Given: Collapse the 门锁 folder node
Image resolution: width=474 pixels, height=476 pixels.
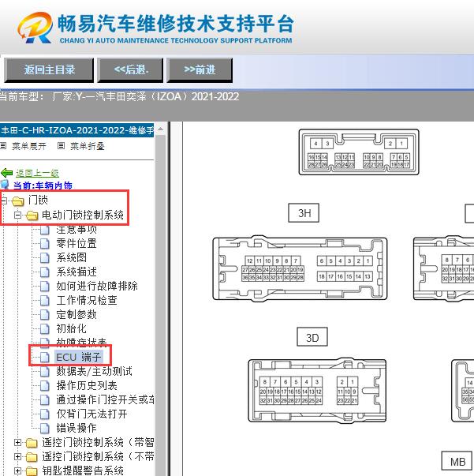Looking at the screenshot, I should 4,201.
